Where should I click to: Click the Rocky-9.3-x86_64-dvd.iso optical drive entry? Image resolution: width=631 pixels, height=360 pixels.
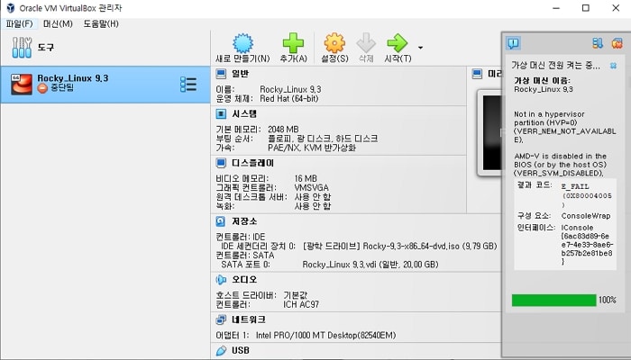(x=399, y=246)
